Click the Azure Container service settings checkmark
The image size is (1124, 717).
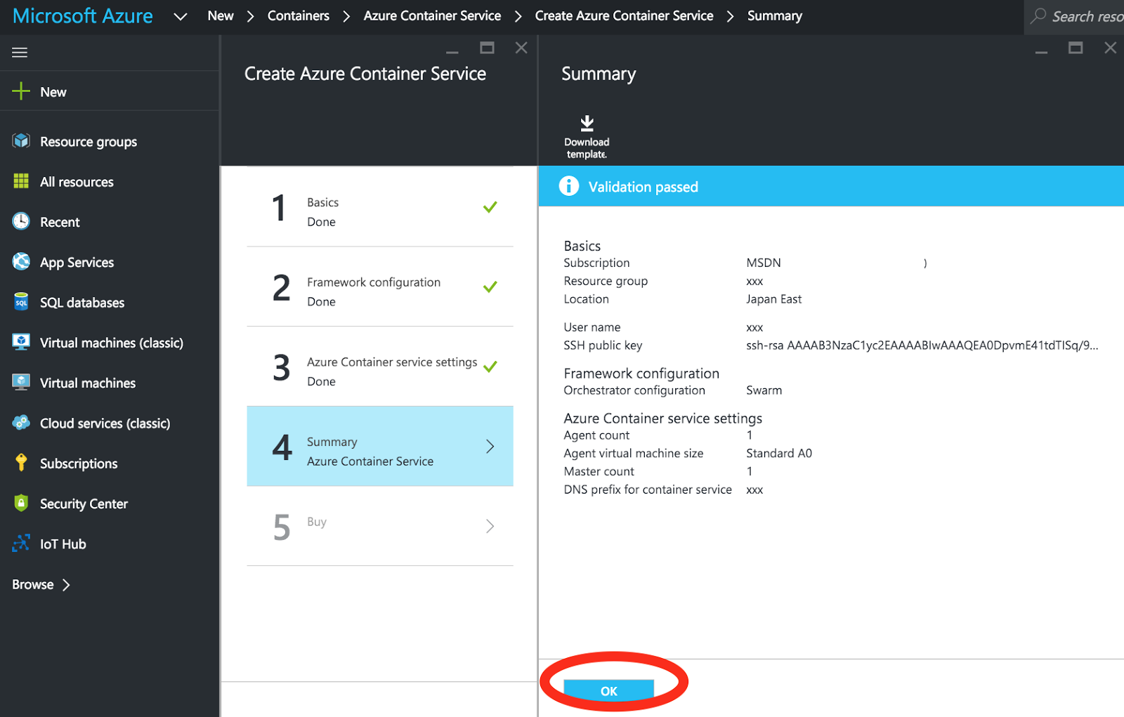pos(490,367)
